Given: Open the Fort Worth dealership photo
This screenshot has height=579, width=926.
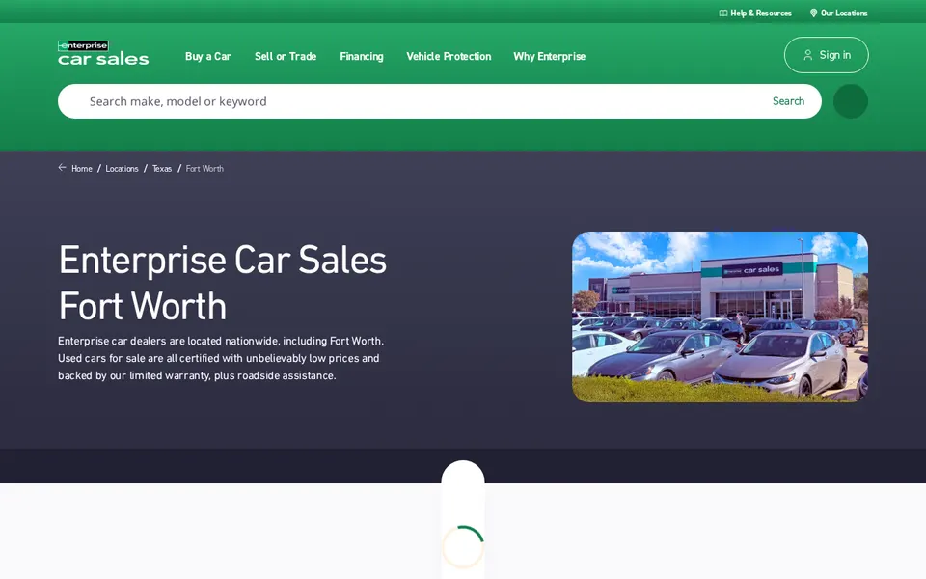Looking at the screenshot, I should (720, 317).
